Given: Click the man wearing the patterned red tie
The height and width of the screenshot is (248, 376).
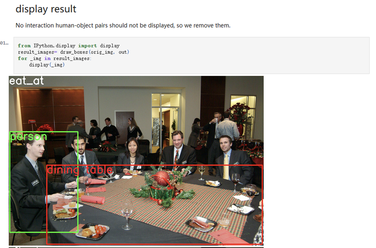Looking at the screenshot, I should pyautogui.click(x=179, y=152).
